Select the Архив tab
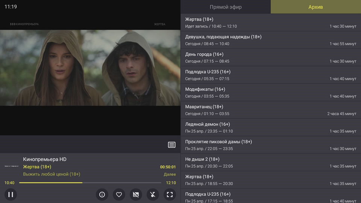 [315, 7]
